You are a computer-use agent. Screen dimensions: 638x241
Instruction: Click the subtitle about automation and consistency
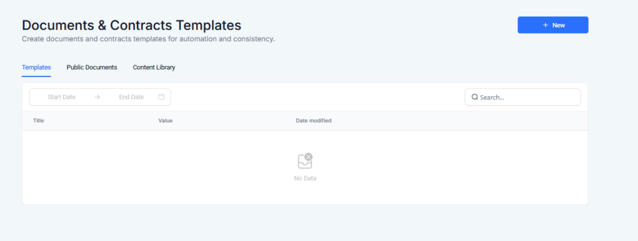pyautogui.click(x=148, y=39)
